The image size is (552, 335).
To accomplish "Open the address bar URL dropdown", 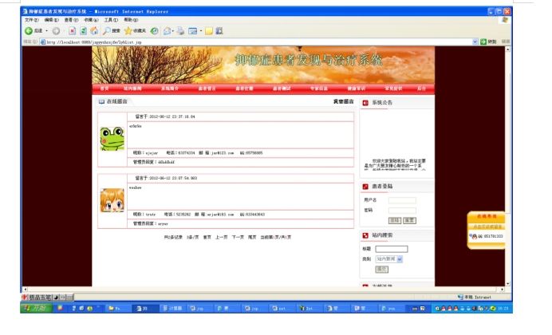I will click(475, 41).
